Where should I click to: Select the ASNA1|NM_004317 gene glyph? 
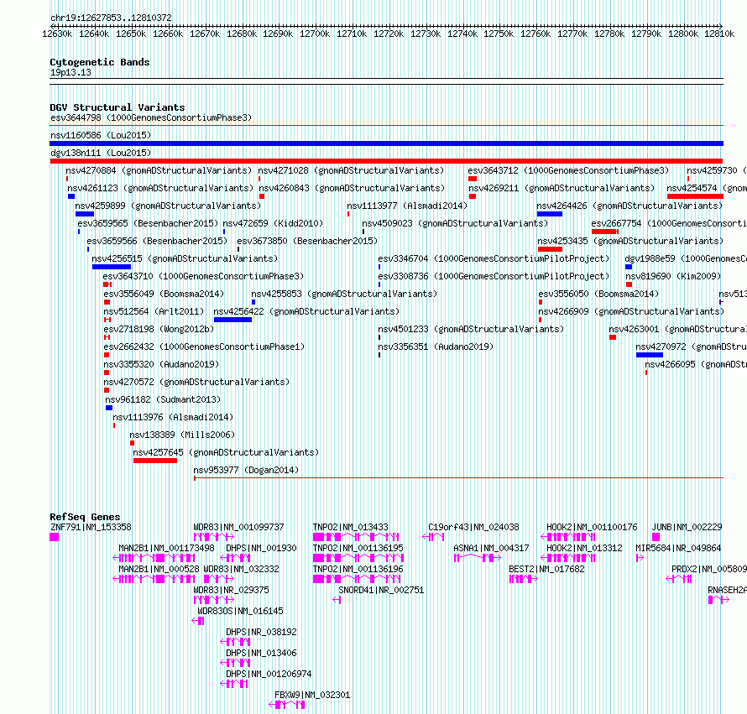tap(478, 558)
